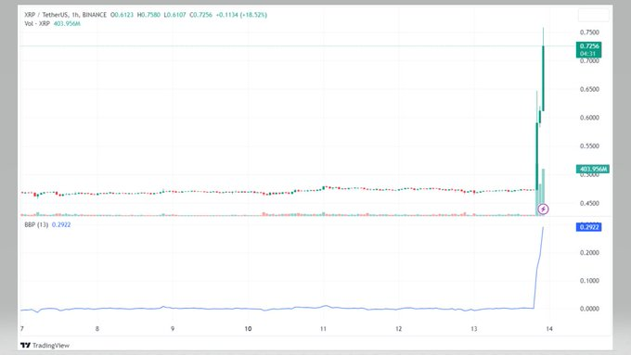This screenshot has width=631, height=355.
Task: Click the 0.4500 price axis label
Action: (589, 203)
